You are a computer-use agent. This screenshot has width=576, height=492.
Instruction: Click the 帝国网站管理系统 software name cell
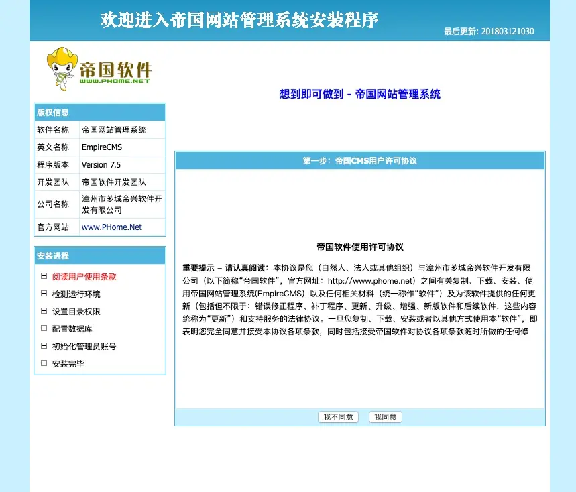tap(122, 129)
